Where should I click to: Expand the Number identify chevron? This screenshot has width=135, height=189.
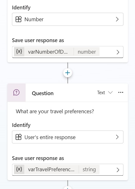(x=117, y=19)
